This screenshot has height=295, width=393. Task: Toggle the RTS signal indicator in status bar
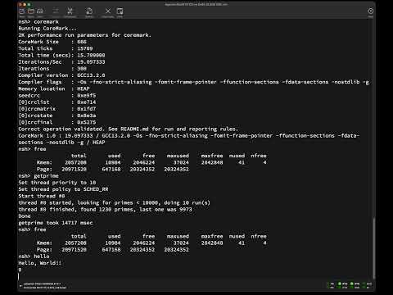click(342, 284)
